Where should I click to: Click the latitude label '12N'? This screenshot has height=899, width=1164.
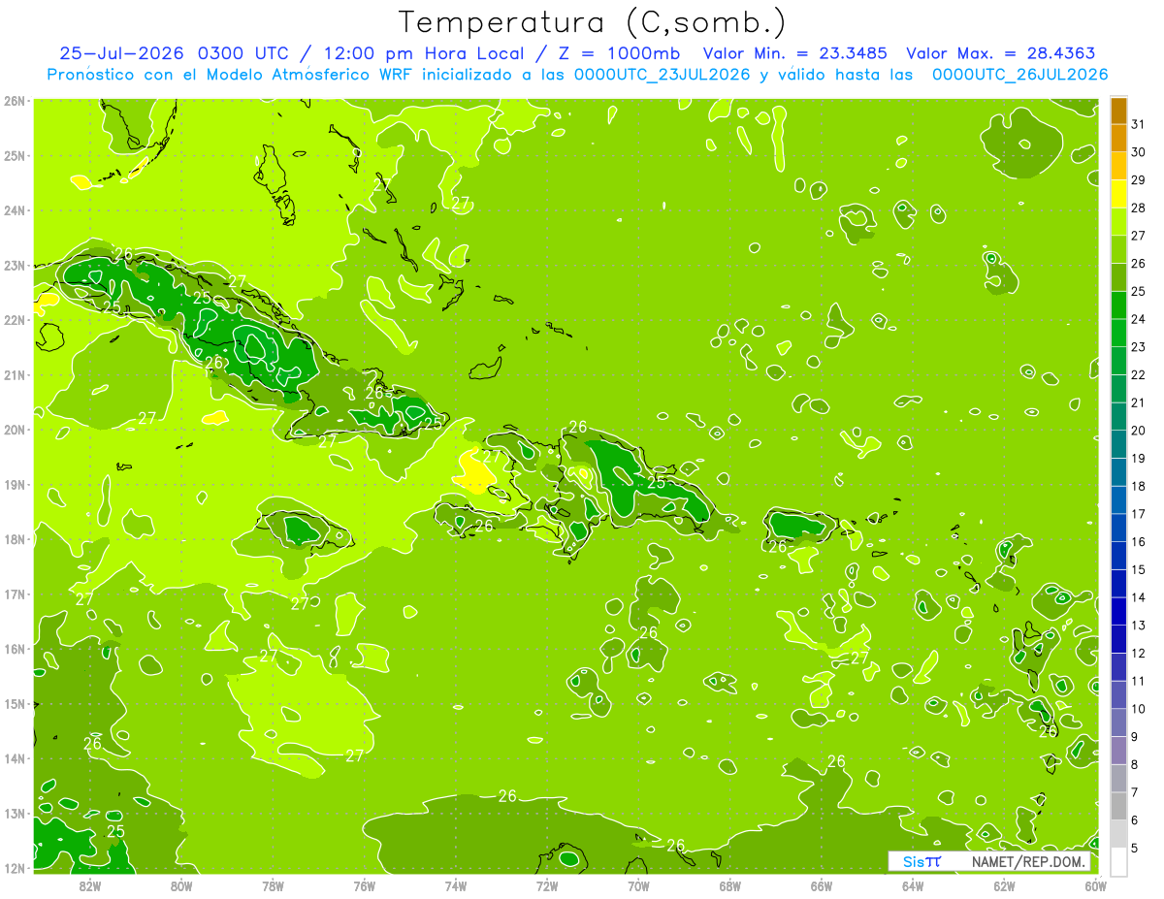[x=15, y=868]
